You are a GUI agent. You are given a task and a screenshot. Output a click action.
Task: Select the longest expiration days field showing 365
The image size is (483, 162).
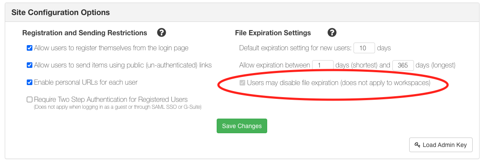coord(403,65)
